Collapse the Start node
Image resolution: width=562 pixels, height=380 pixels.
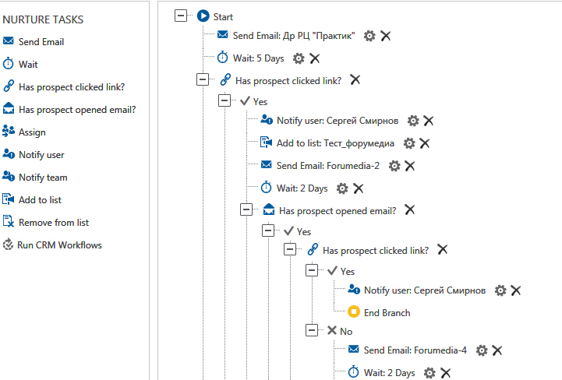tap(182, 16)
